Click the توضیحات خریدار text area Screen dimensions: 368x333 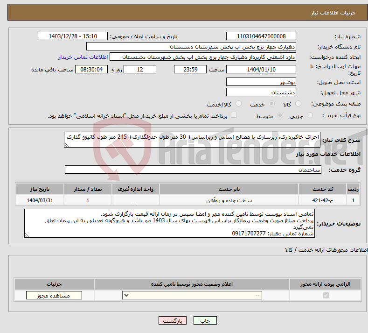(x=169, y=223)
